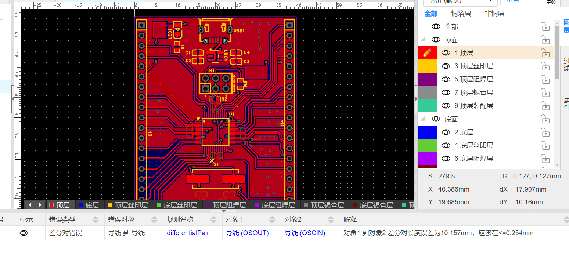The image size is (569, 280).
Task: Sort table by 解释 column arrows
Action: pyautogui.click(x=566, y=219)
